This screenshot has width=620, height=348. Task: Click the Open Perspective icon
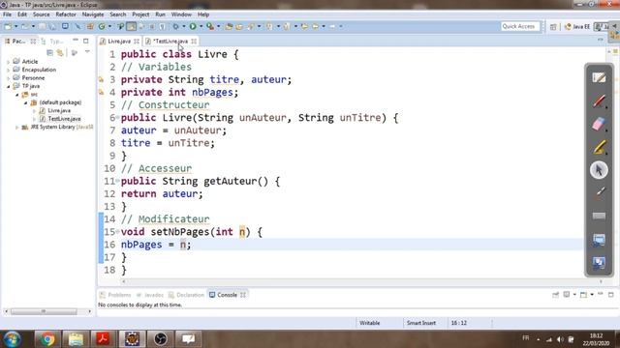(553, 26)
